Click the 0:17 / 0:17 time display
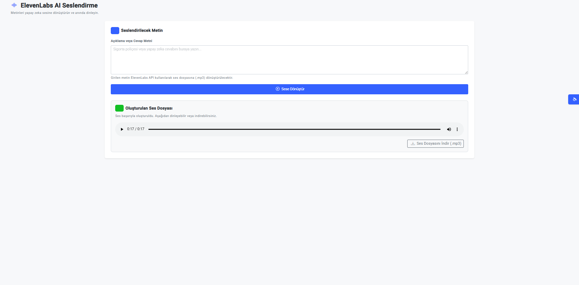The image size is (579, 285). pos(136,129)
